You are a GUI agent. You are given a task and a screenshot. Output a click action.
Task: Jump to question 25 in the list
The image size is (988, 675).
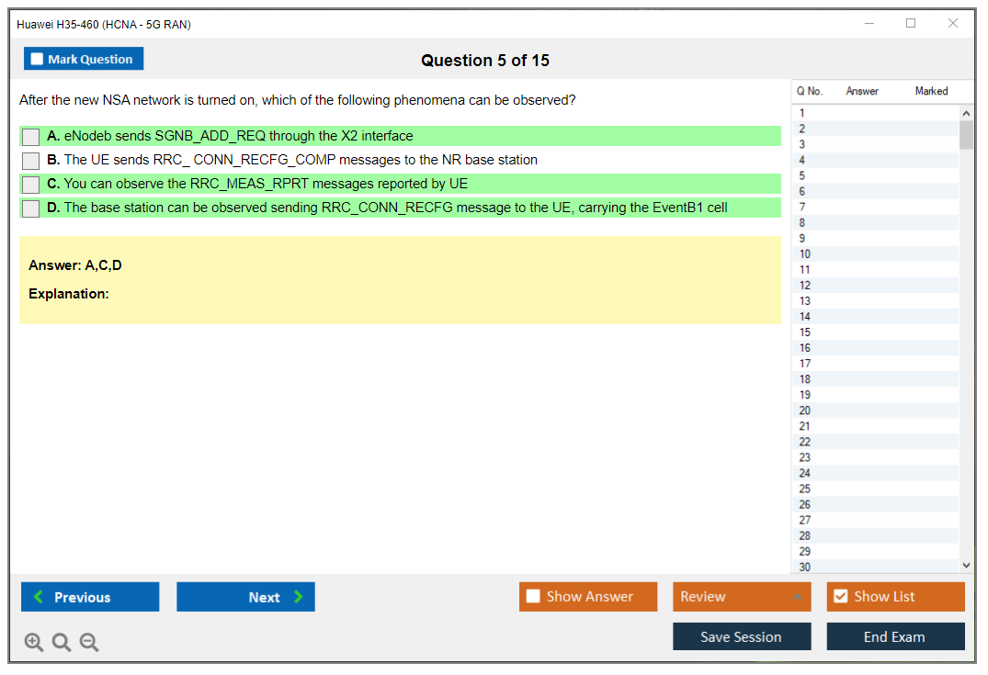pyautogui.click(x=805, y=489)
